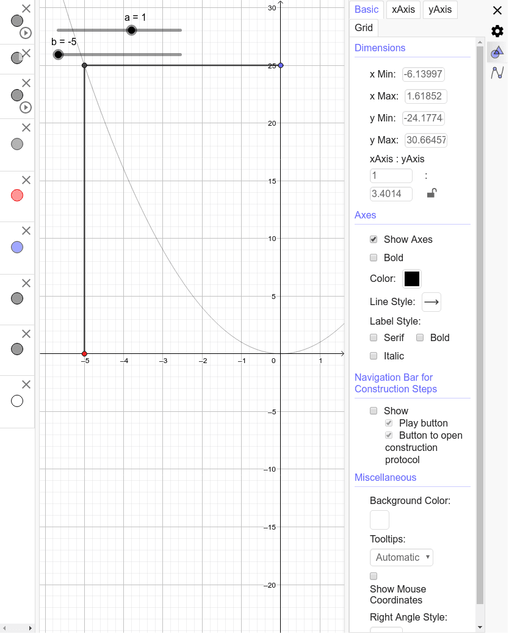The height and width of the screenshot is (634, 509).
Task: Open the Background Color white swatch
Action: point(380,520)
